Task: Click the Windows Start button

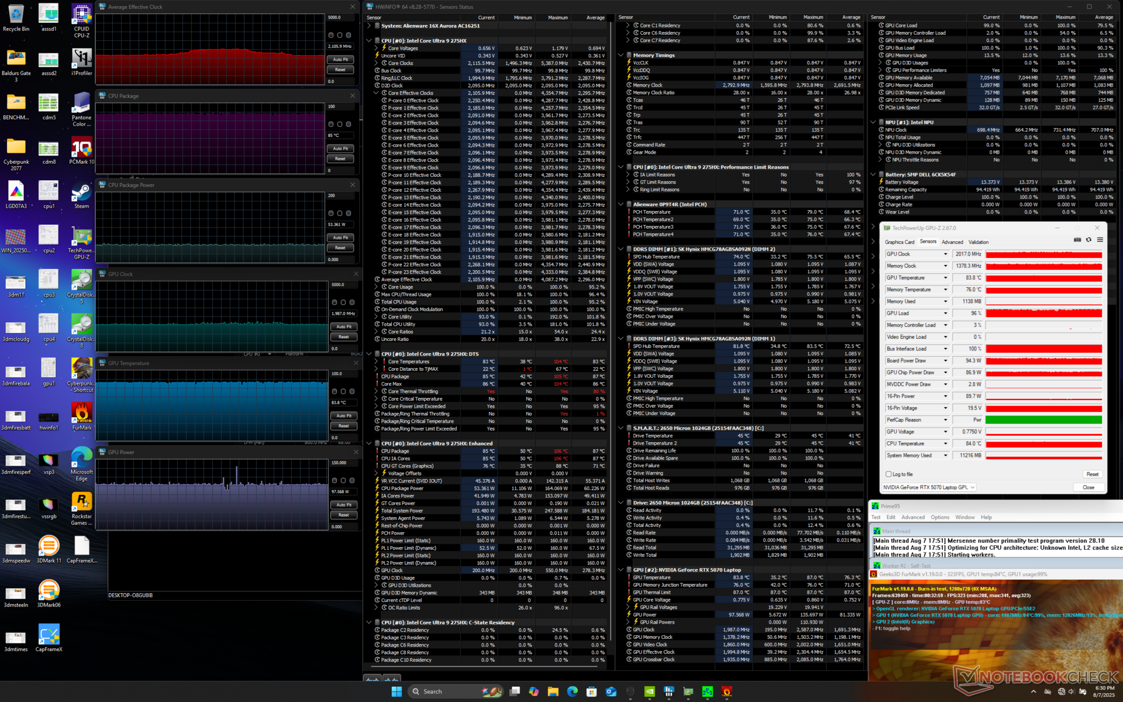Action: 397,691
